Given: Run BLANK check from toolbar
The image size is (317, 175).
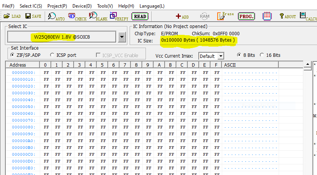Looking at the screenshot, I should tap(98, 17).
